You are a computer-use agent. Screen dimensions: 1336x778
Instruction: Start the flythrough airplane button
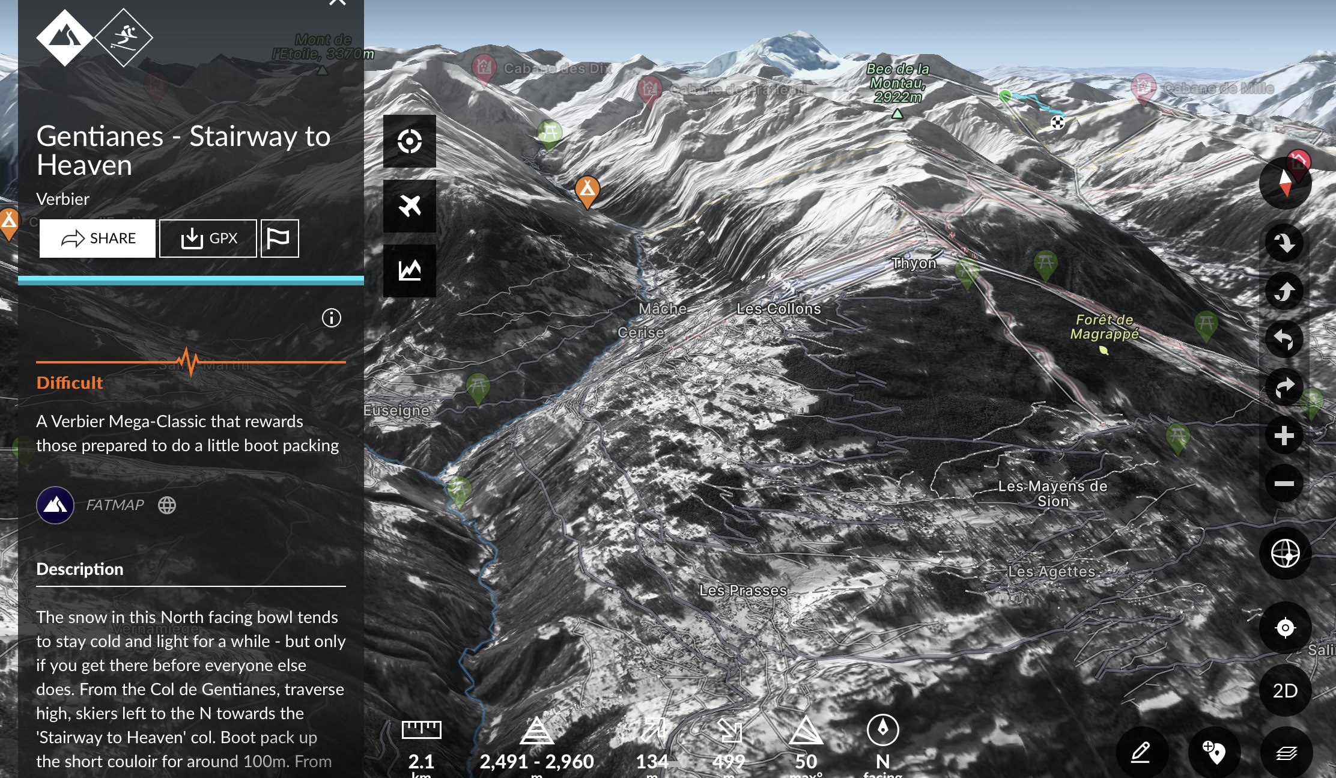click(x=410, y=206)
